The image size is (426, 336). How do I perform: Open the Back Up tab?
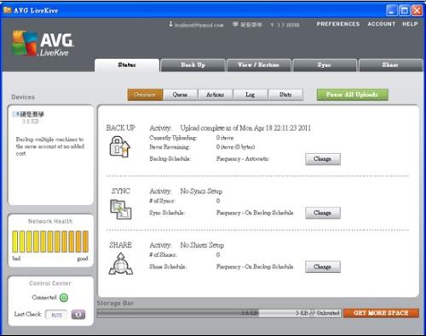click(193, 65)
